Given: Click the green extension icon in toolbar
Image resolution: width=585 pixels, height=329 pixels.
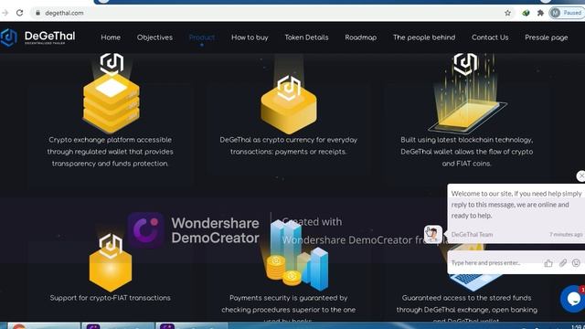Looking at the screenshot, I should click(x=526, y=13).
